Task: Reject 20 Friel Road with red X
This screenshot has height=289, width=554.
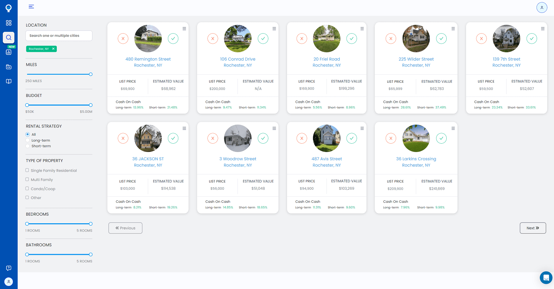Action: pos(302,38)
